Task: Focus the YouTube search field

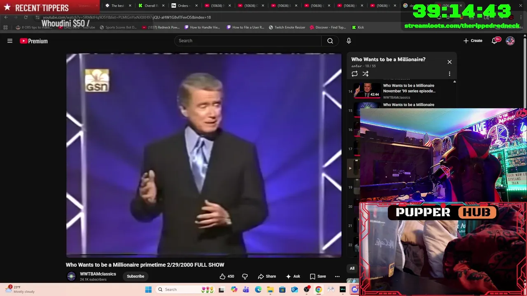Action: [x=248, y=41]
